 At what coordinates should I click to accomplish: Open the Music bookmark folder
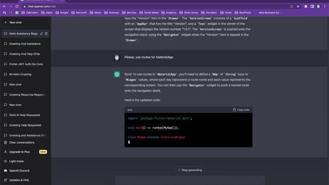[96, 12]
